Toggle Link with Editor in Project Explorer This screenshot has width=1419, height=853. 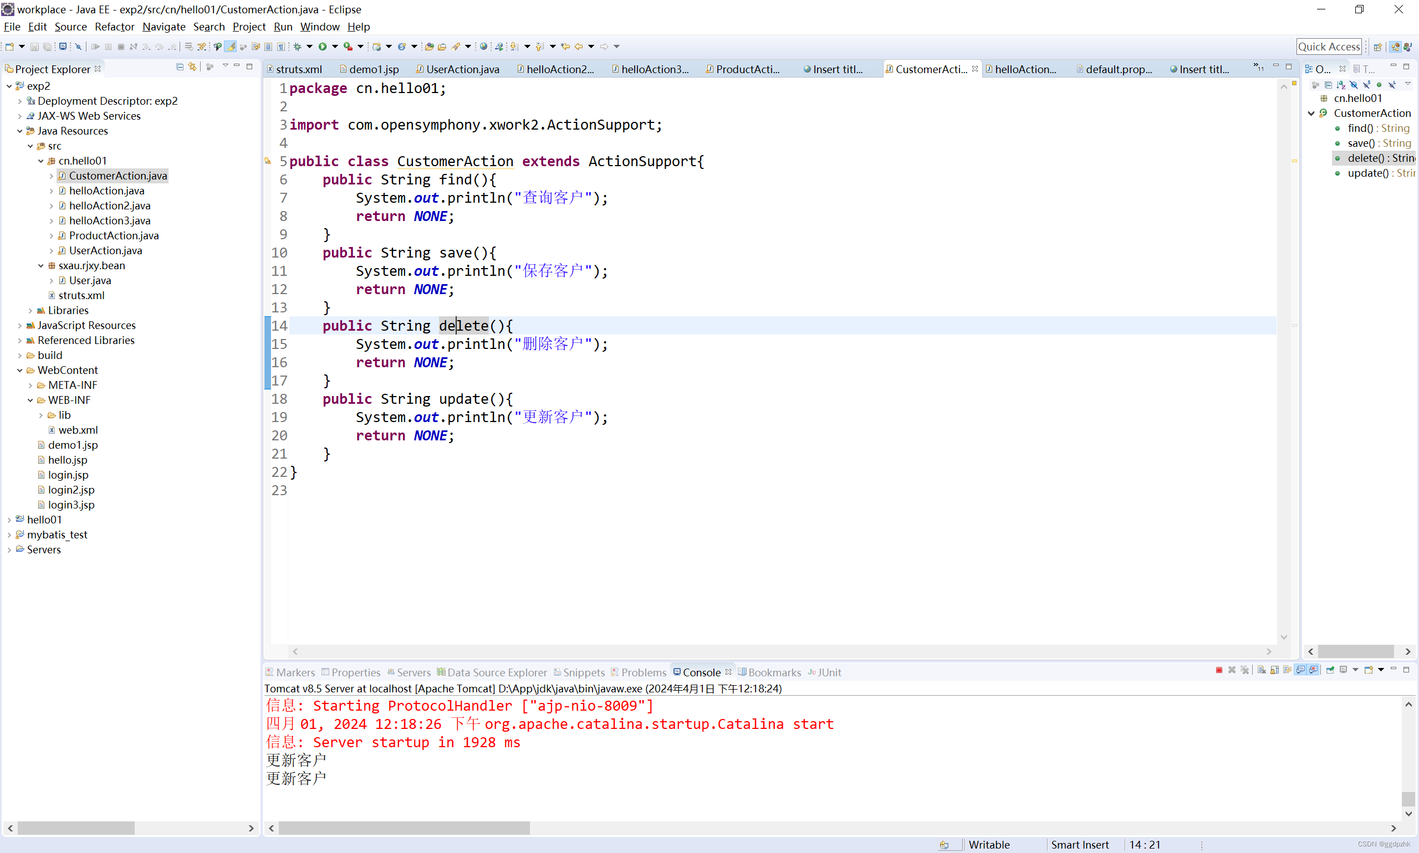click(x=193, y=67)
